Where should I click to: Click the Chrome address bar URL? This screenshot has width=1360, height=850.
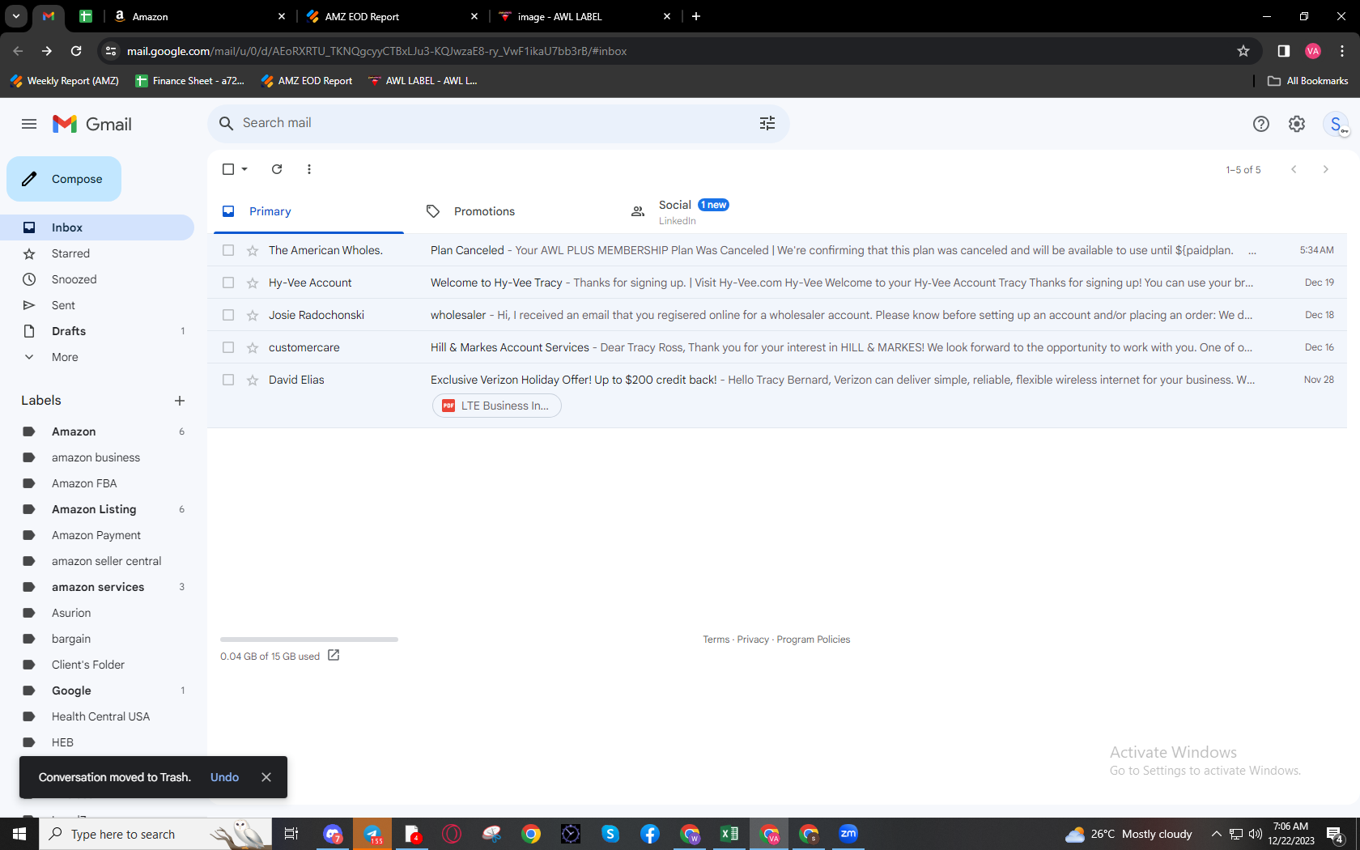click(x=376, y=51)
